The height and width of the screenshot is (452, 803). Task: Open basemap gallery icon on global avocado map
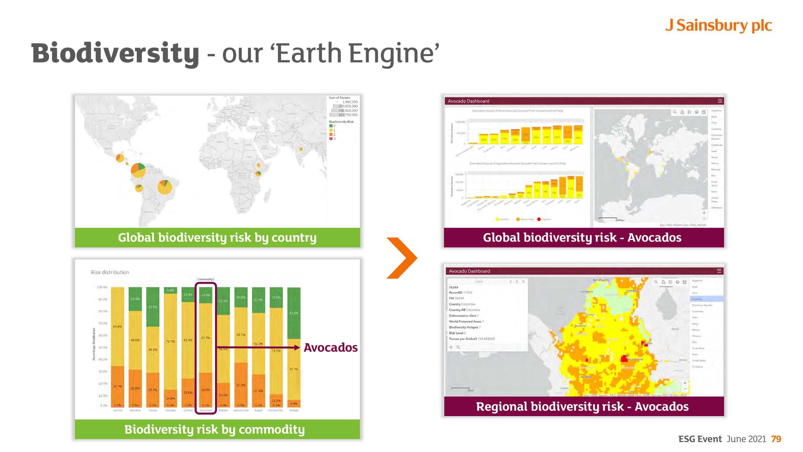pos(704,112)
